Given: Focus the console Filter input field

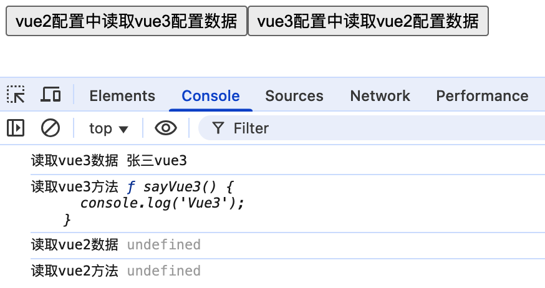Looking at the screenshot, I should point(374,128).
